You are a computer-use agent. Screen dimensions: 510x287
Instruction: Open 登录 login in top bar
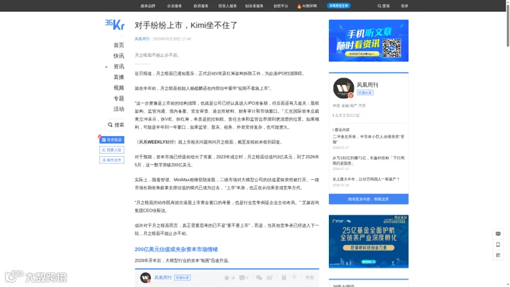tap(404, 6)
